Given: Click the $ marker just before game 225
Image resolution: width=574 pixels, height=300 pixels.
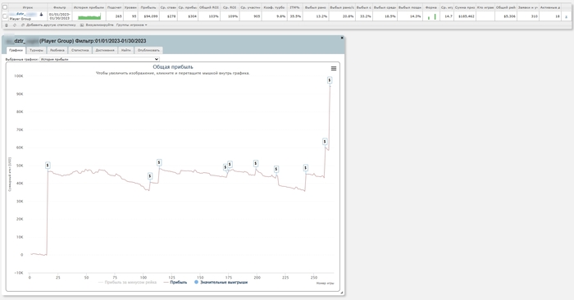Looking at the screenshot, I should (276, 169).
